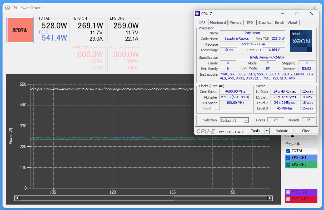Click the Technology value 10 nm

click(229, 50)
